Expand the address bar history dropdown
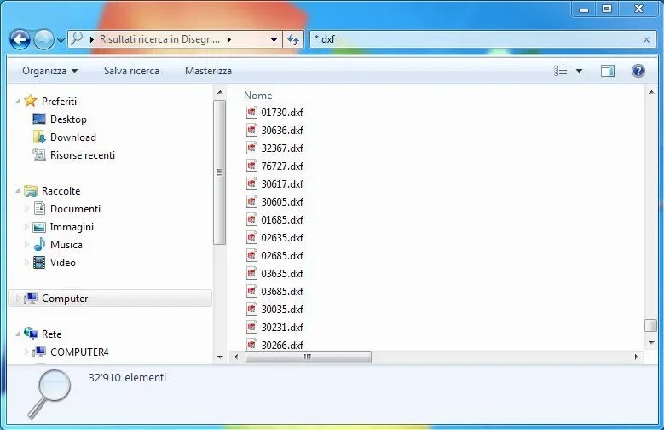This screenshot has height=430, width=664. point(274,40)
